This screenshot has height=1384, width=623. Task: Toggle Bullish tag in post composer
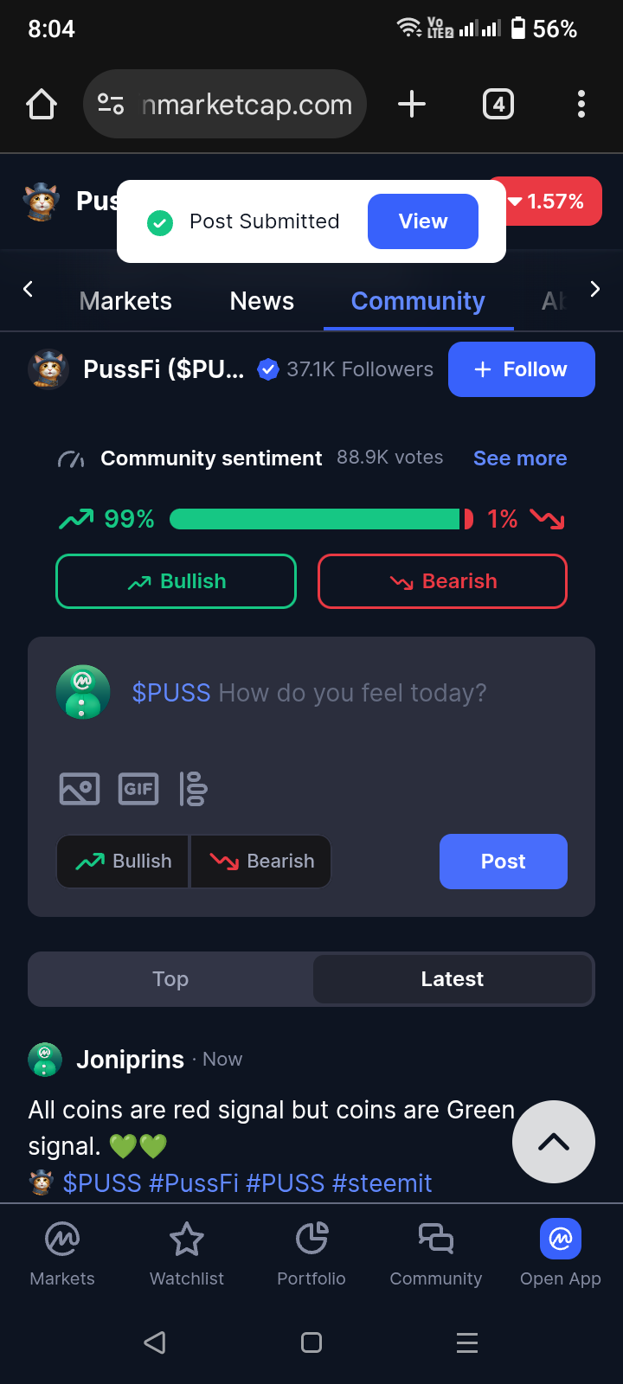pos(123,862)
